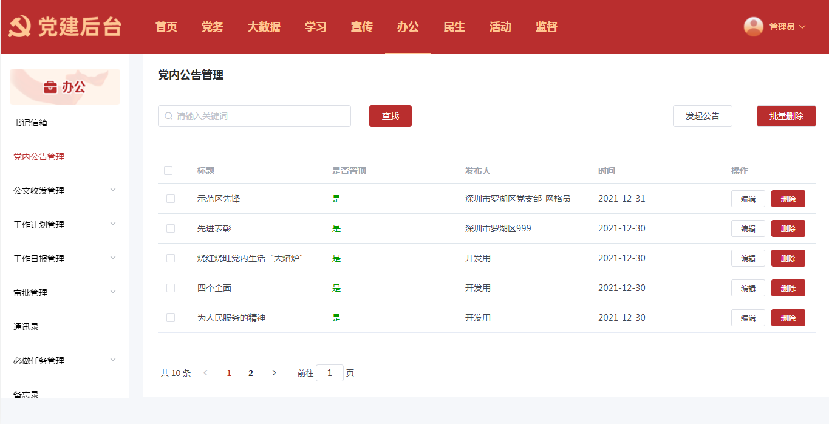829x424 pixels.
Task: Click the 批量删除 button
Action: (x=786, y=116)
